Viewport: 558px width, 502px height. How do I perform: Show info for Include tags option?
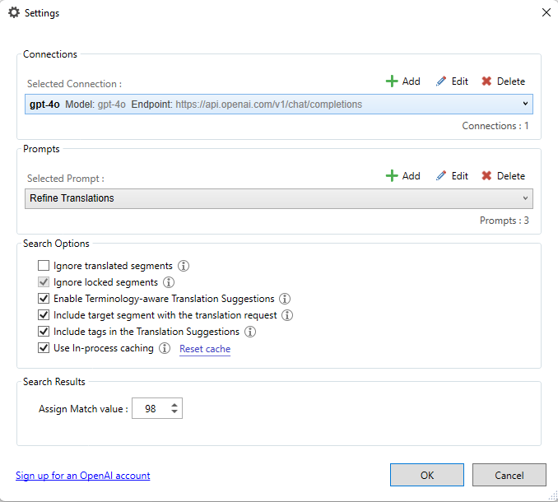tap(250, 332)
